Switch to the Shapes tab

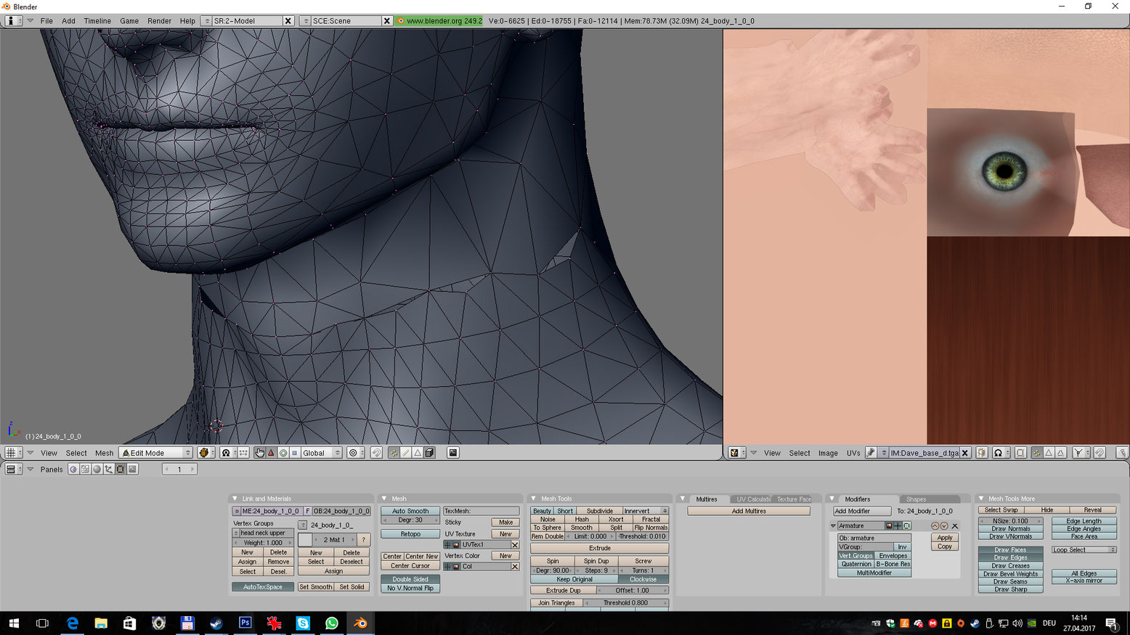pyautogui.click(x=916, y=499)
